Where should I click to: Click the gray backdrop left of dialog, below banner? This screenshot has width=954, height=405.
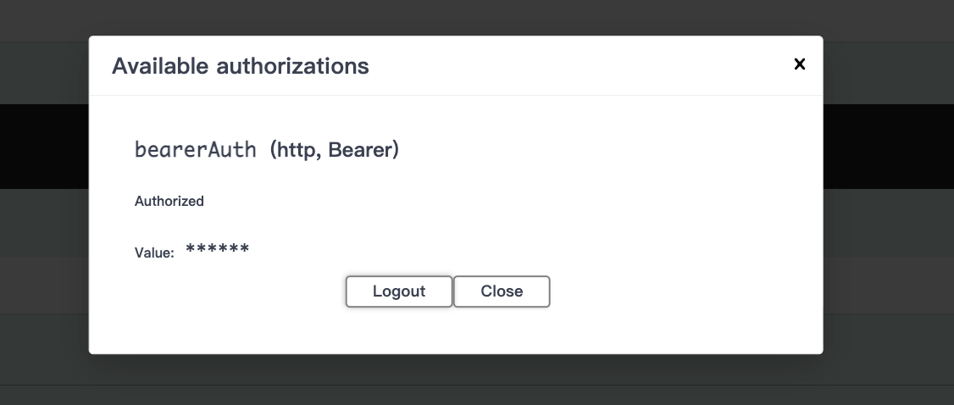[44, 280]
